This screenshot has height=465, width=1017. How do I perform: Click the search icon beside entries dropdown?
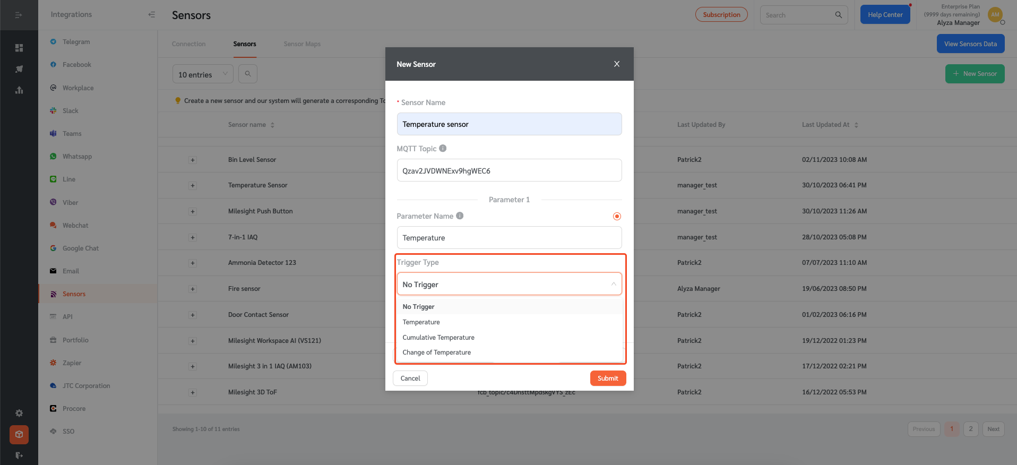click(x=248, y=74)
